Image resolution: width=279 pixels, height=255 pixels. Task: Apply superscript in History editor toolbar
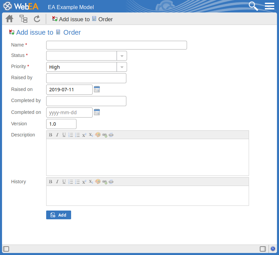[x=84, y=182]
